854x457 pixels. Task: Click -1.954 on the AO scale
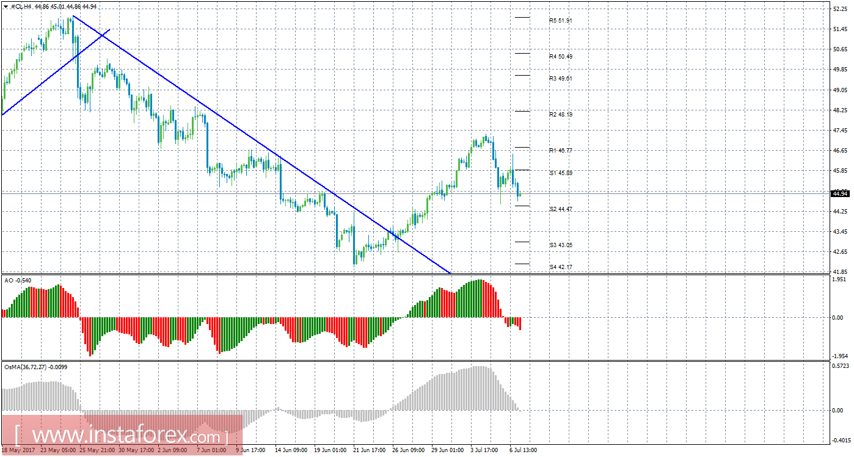pyautogui.click(x=839, y=356)
